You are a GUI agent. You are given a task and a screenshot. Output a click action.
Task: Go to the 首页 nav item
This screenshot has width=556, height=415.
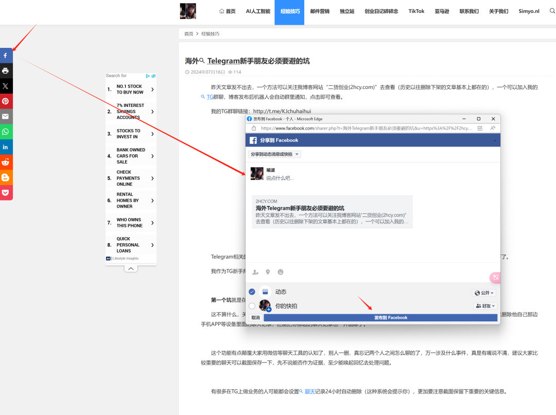228,11
